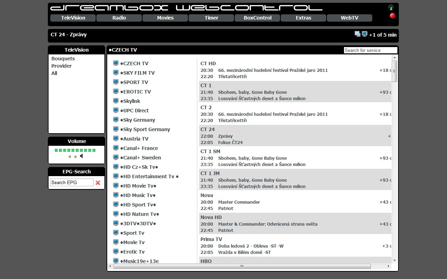Click the monitor icon next to Movie Tv
The width and height of the screenshot is (447, 279).
coord(116,242)
